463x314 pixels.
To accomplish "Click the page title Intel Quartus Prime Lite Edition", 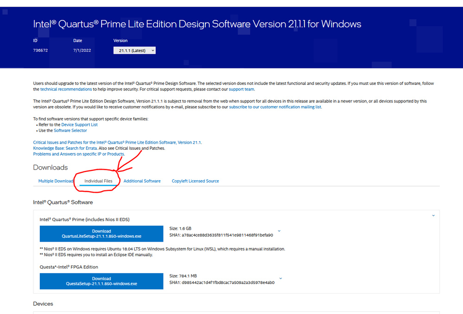I will click(197, 24).
